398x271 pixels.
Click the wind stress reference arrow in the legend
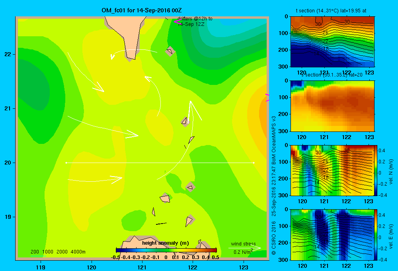244,248
